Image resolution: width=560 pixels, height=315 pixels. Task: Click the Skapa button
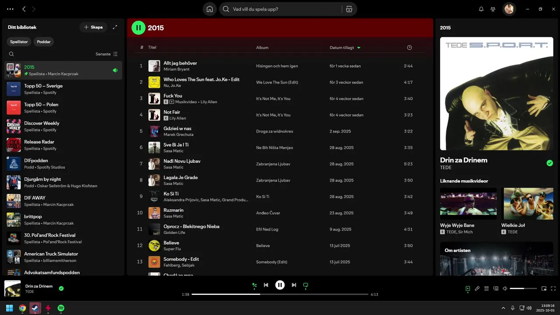[93, 27]
